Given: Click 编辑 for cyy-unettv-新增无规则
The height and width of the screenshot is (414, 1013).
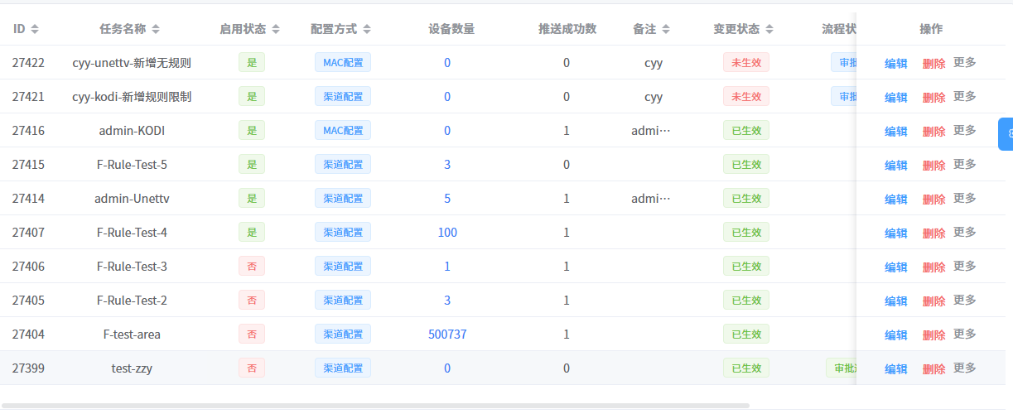Looking at the screenshot, I should pos(896,63).
